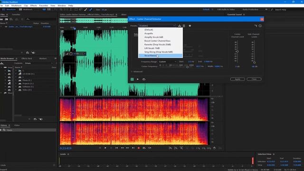Select the Spot Healing Brush tool
304x171 pixels.
(x=91, y=9)
